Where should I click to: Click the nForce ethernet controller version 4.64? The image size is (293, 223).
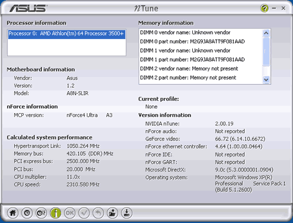(x=239, y=147)
